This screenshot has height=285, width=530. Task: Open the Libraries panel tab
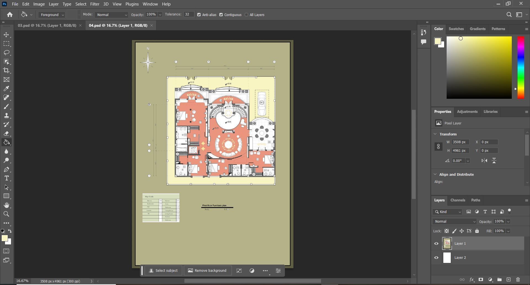click(x=491, y=112)
